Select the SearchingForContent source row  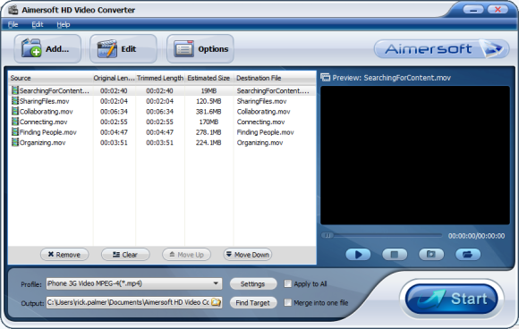point(54,90)
